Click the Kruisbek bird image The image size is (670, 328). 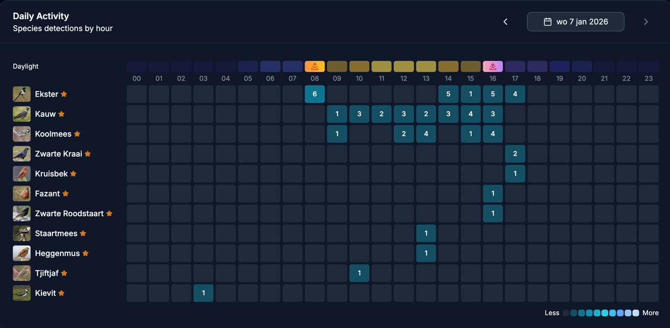21,174
